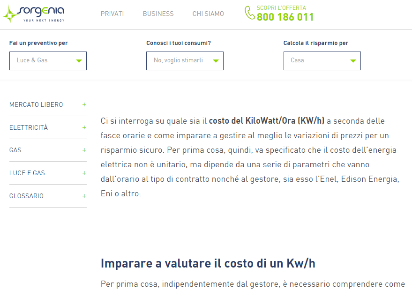Expand Gas section plus icon
Viewport: 412px width, 290px height.
(x=84, y=150)
